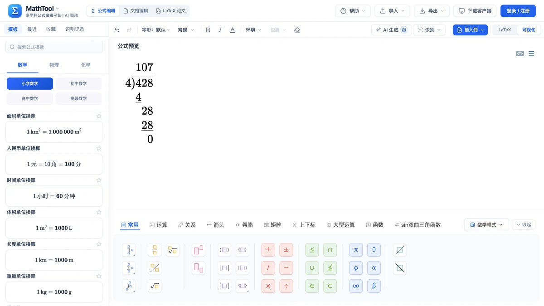Viewport: 544px width, 306px height.
Task: Click the font color A swatch
Action: click(233, 30)
